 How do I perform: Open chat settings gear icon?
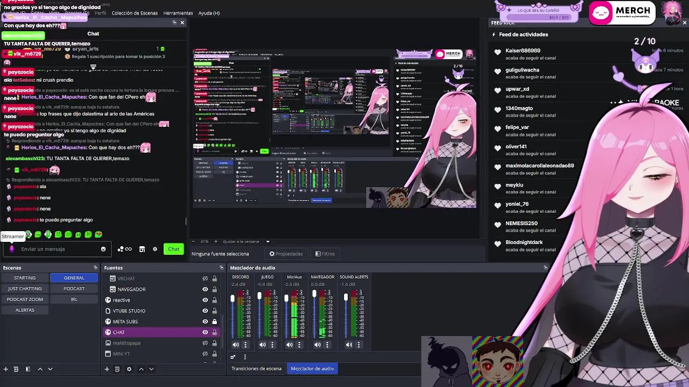click(155, 249)
